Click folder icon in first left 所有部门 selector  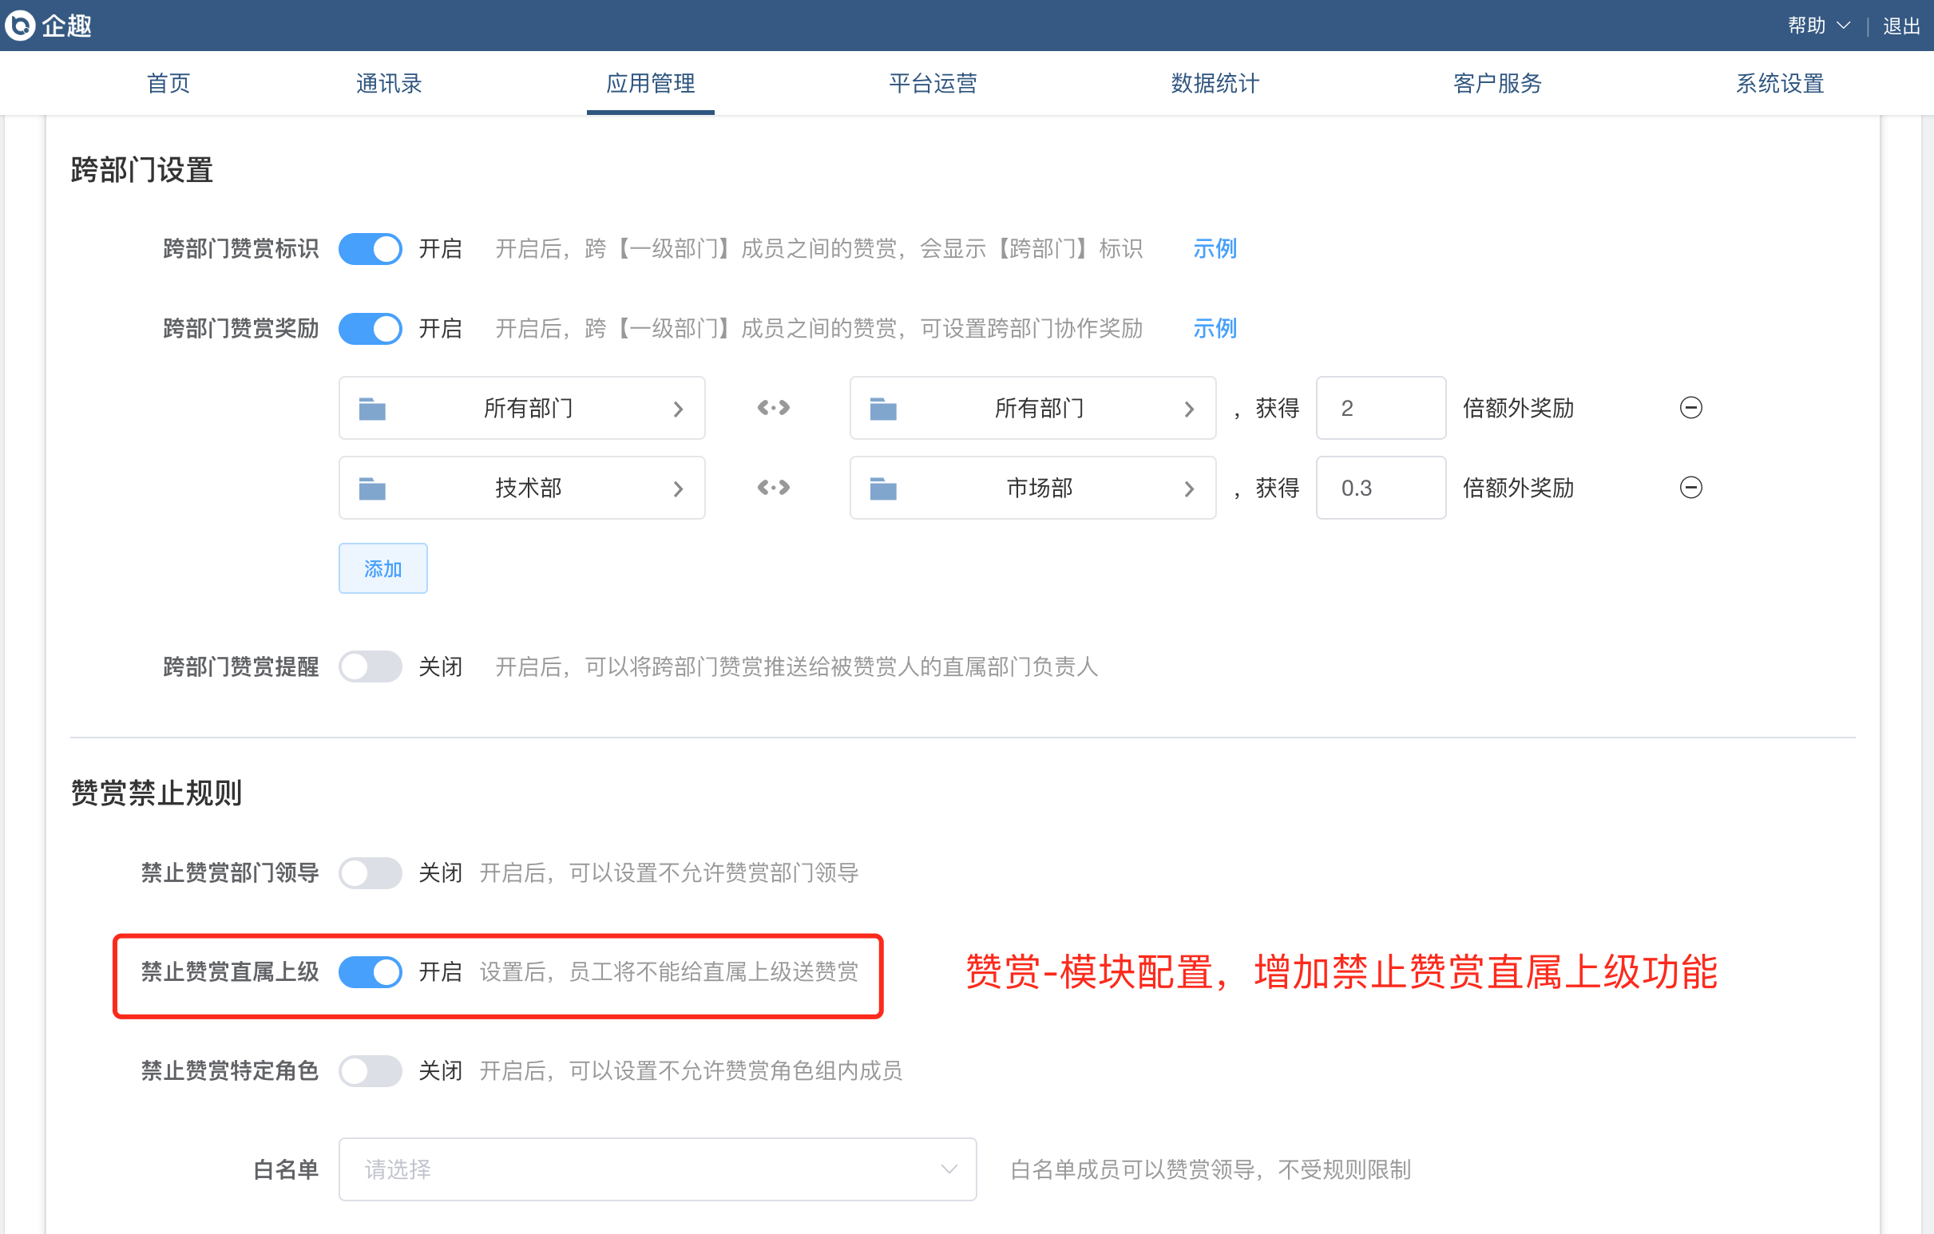(372, 408)
